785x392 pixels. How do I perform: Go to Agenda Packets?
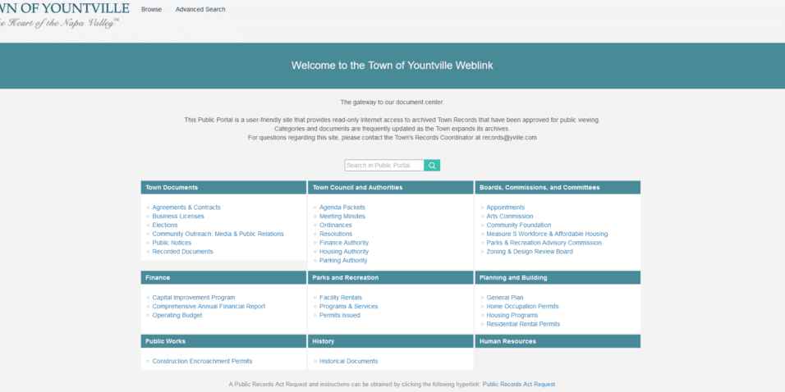point(342,207)
